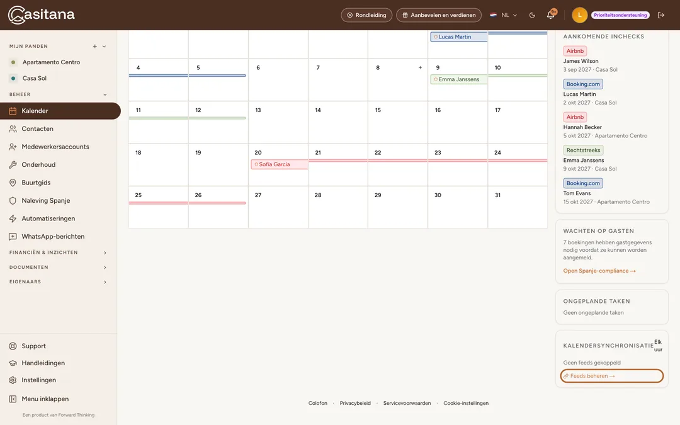The width and height of the screenshot is (680, 425).
Task: Open the notifications bell
Action: 551,14
